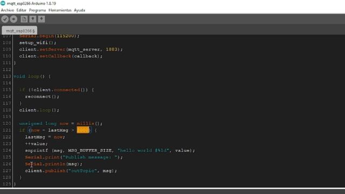The width and height of the screenshot is (345, 194).
Task: Click the "Publish message: " string
Action: point(90,157)
